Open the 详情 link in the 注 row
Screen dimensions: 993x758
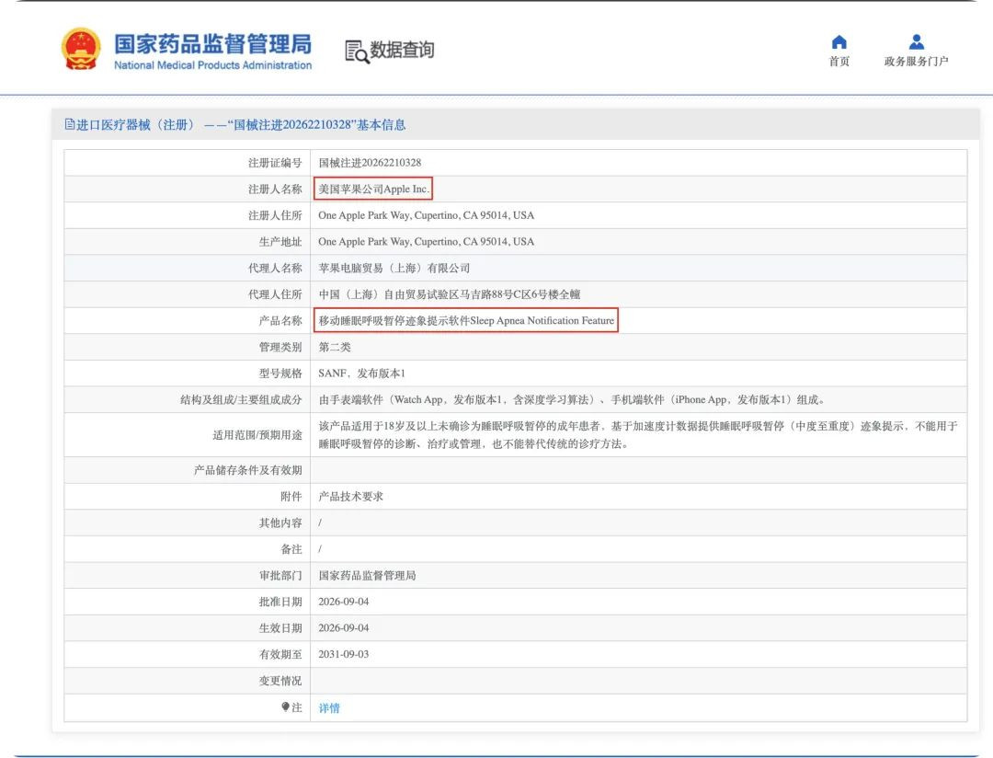click(x=329, y=708)
